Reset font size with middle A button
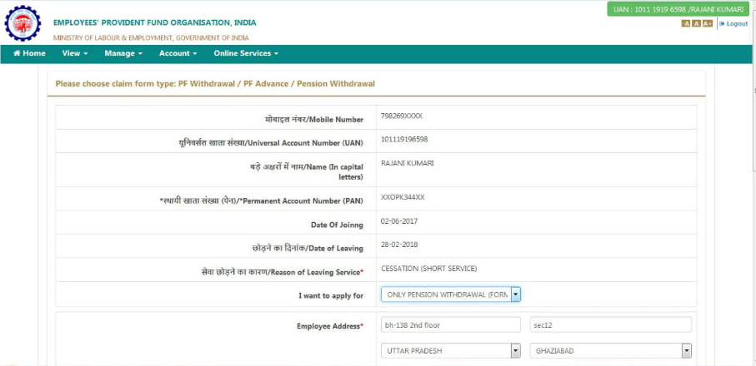Screen dimensions: 756x366 696,23
